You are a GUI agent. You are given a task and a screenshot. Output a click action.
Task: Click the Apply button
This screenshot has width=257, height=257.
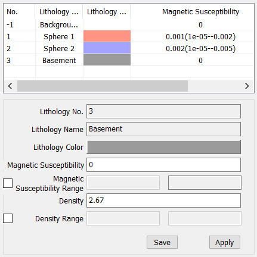225,242
